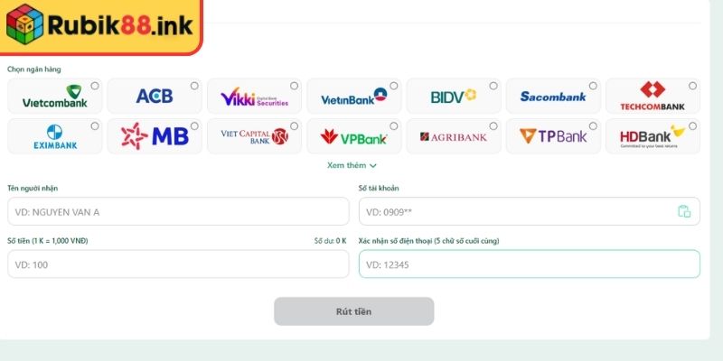Select the MB bank logo
This screenshot has height=361, width=723.
(155, 136)
